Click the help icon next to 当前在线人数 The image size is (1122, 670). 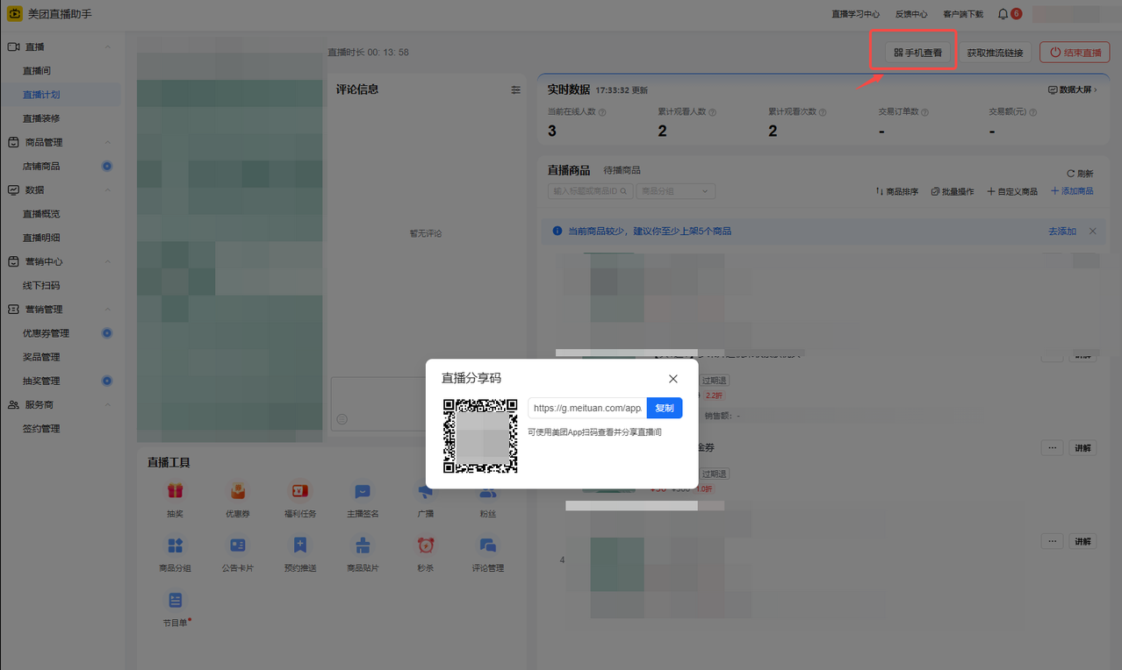pyautogui.click(x=602, y=112)
